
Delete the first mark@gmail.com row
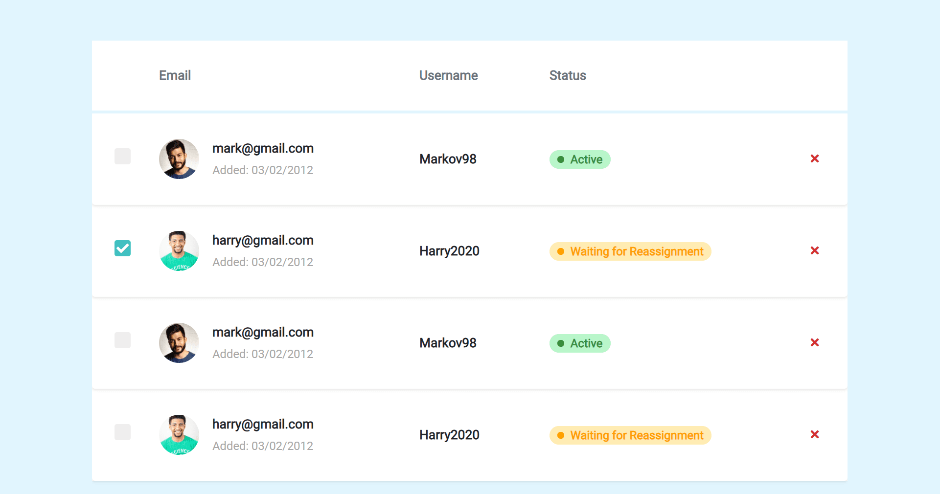coord(815,158)
